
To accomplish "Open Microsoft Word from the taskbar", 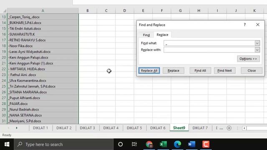I will point(191,145).
